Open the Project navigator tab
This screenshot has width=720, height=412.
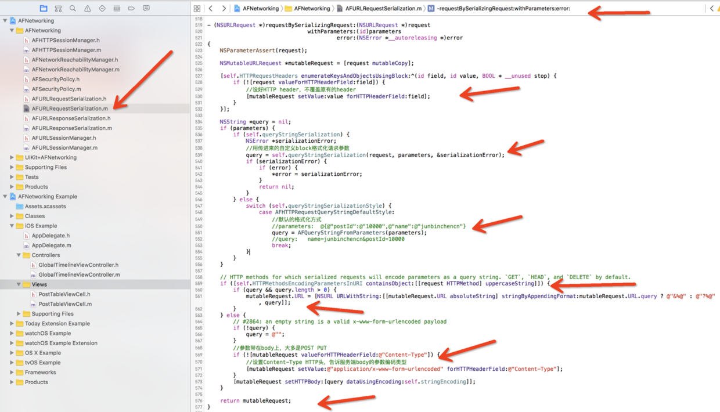pyautogui.click(x=44, y=9)
